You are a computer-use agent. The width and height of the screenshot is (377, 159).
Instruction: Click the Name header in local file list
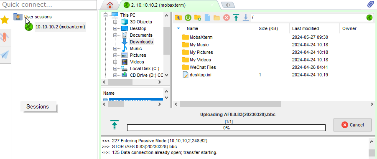(109, 93)
